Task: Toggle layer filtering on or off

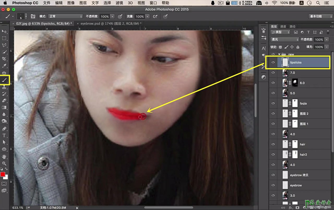Action: 328,32
